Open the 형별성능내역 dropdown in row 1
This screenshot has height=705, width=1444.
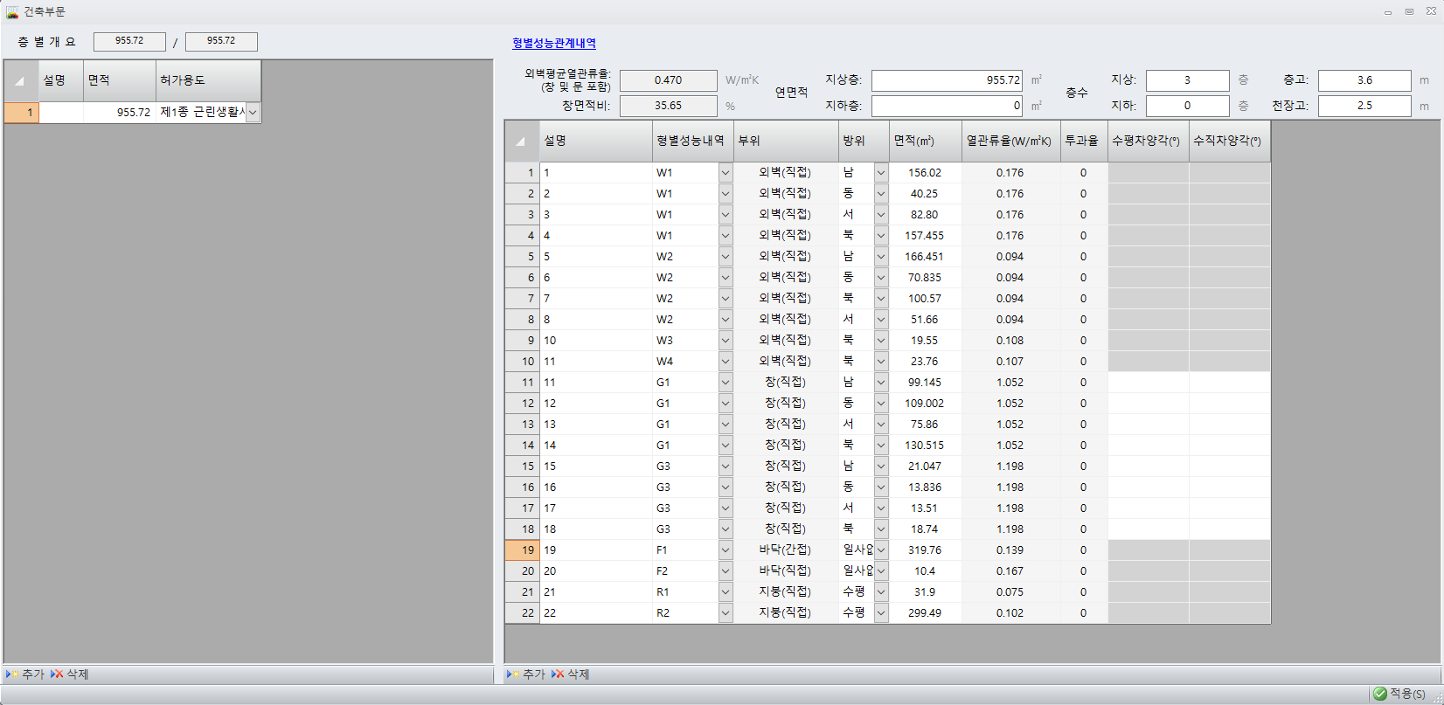725,173
